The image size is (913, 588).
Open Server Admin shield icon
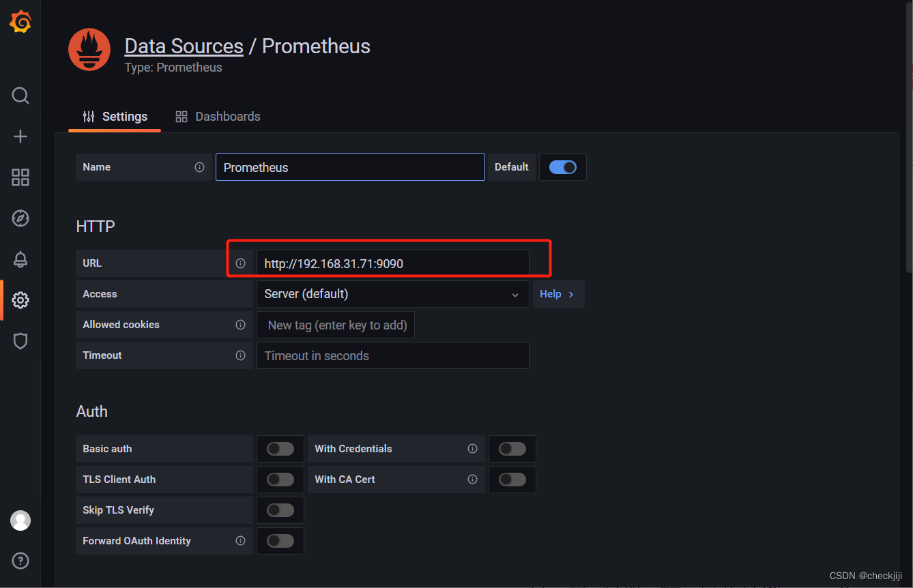[20, 341]
